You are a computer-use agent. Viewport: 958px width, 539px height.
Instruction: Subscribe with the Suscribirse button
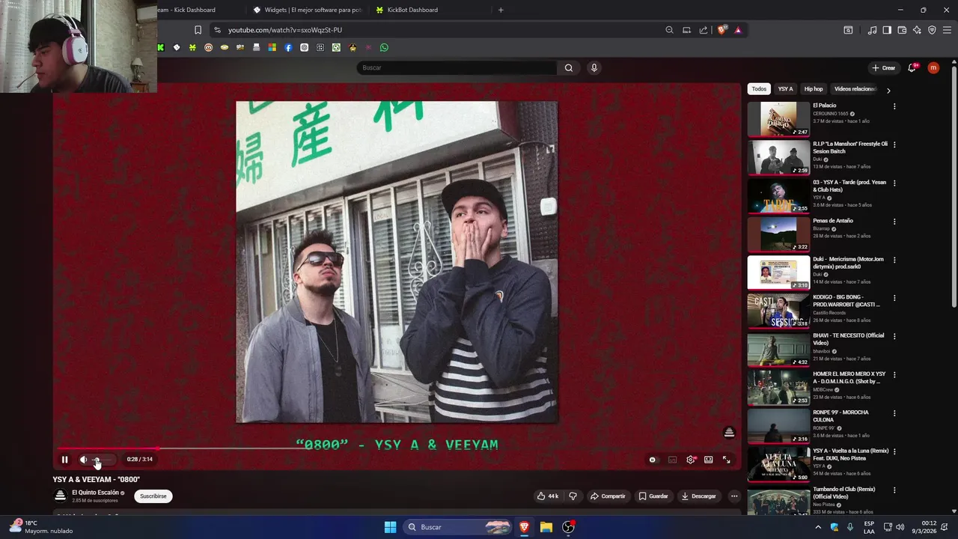[153, 496]
